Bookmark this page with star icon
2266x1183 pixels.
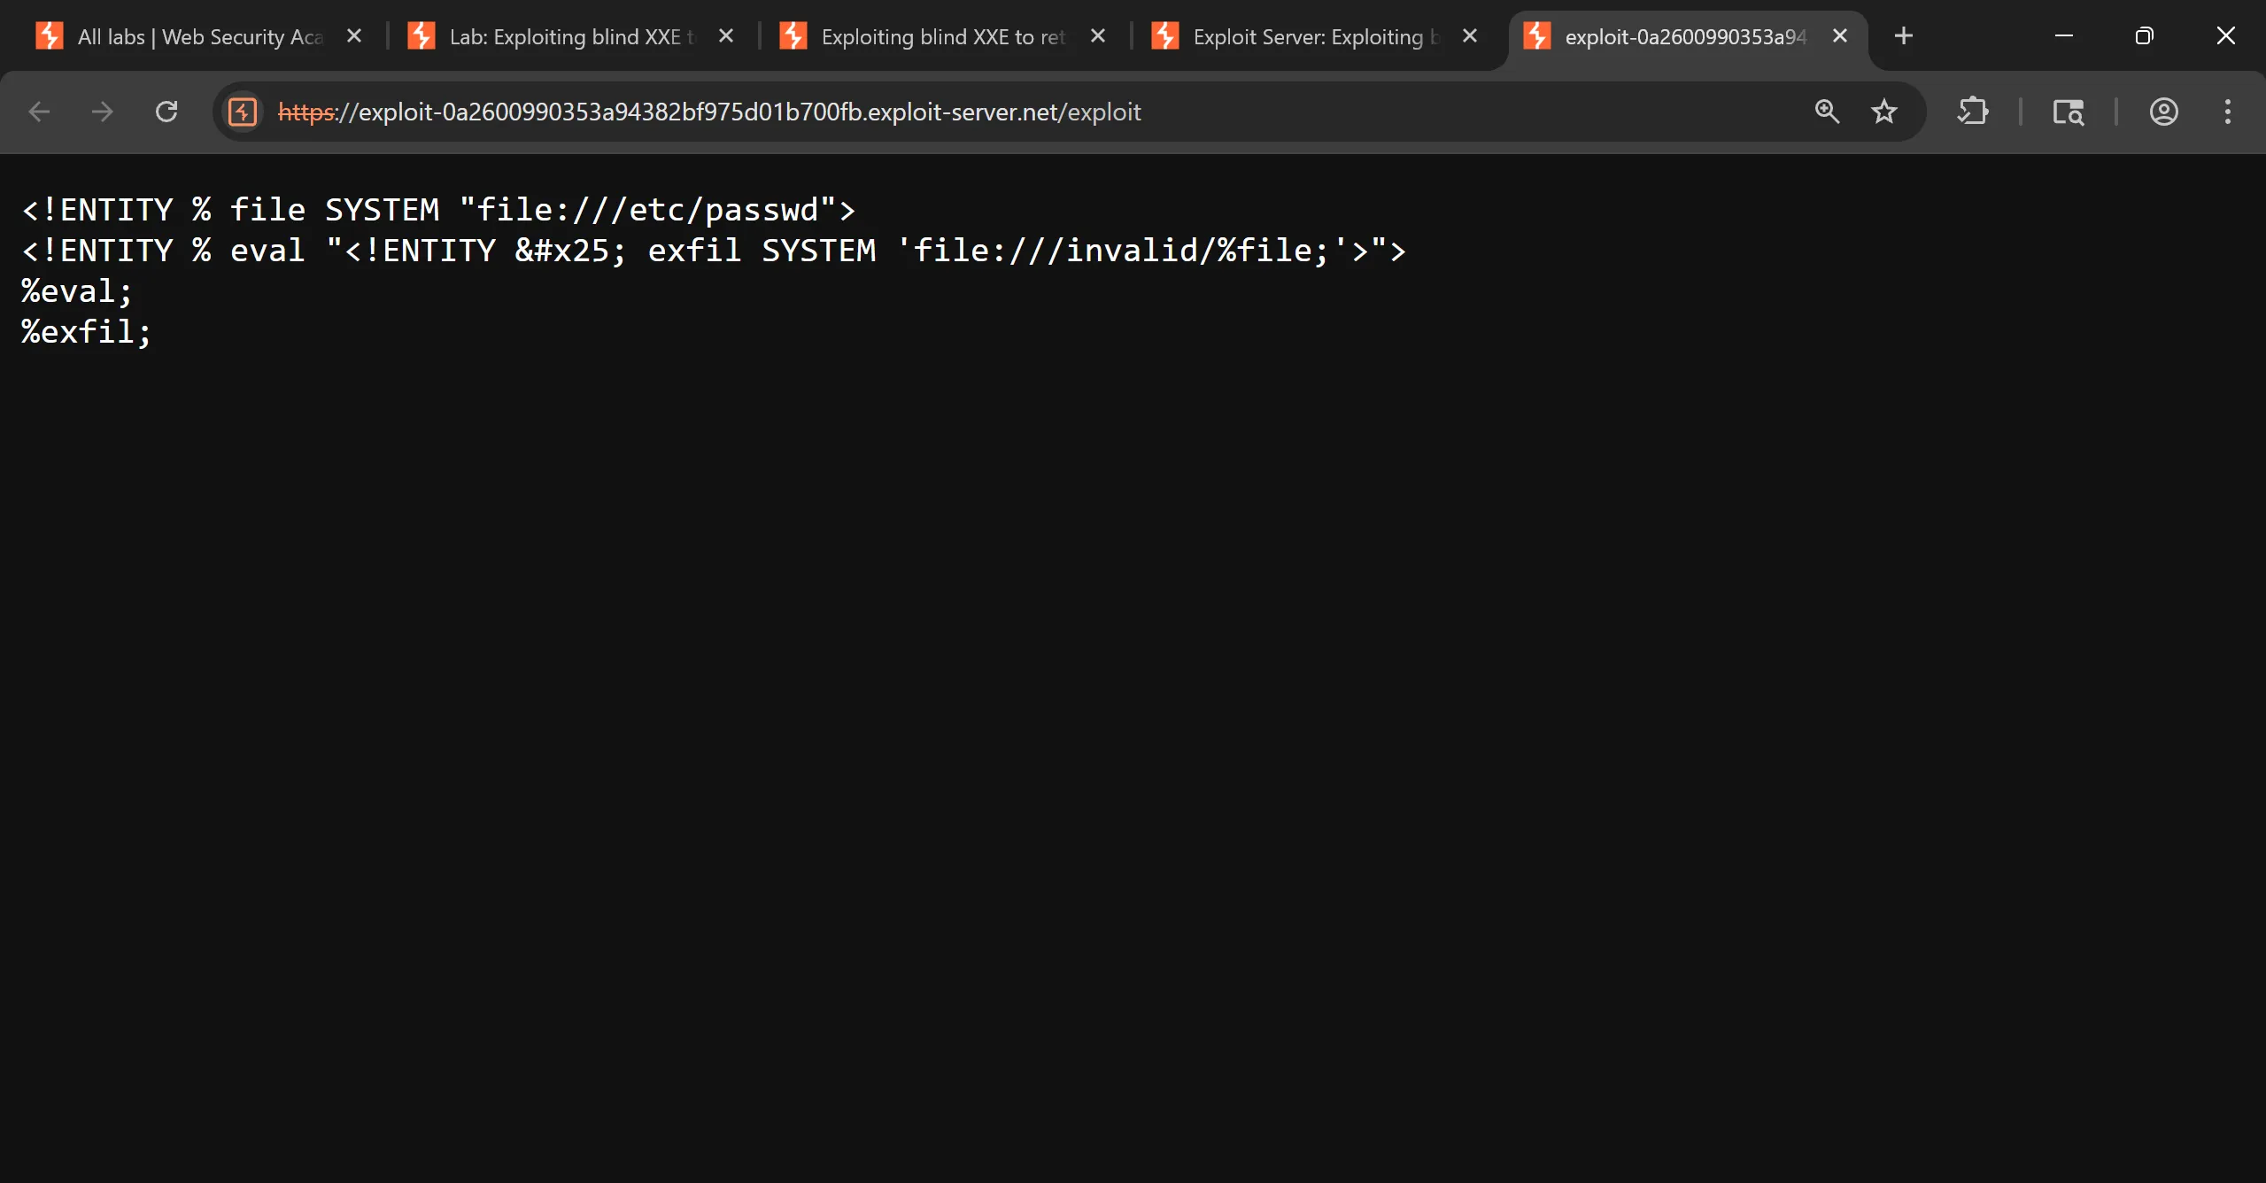(1884, 112)
